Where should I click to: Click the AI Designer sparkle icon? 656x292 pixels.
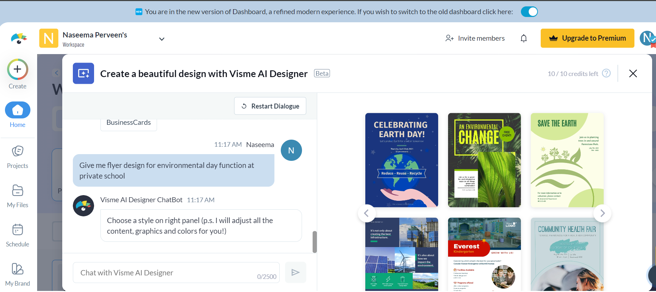(x=83, y=73)
